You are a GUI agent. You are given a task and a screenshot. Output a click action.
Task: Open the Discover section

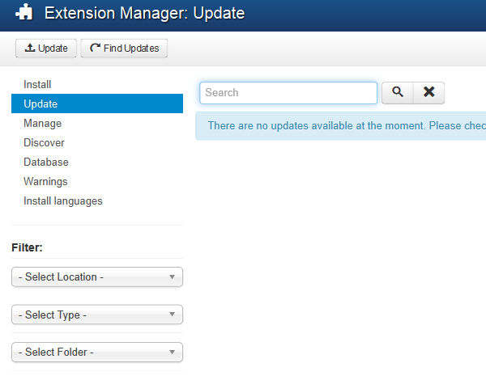pos(44,142)
